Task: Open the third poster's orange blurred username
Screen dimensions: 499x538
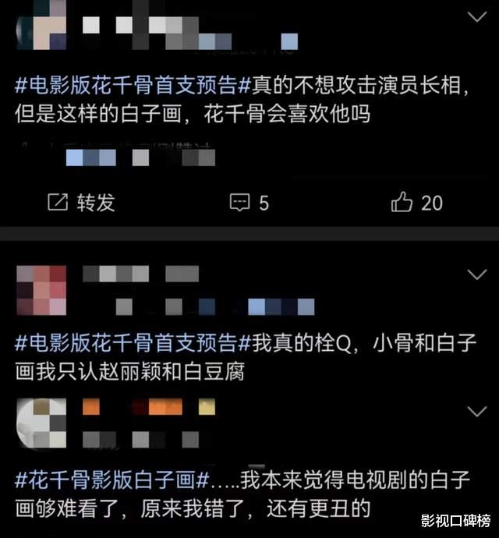Action: coord(149,407)
